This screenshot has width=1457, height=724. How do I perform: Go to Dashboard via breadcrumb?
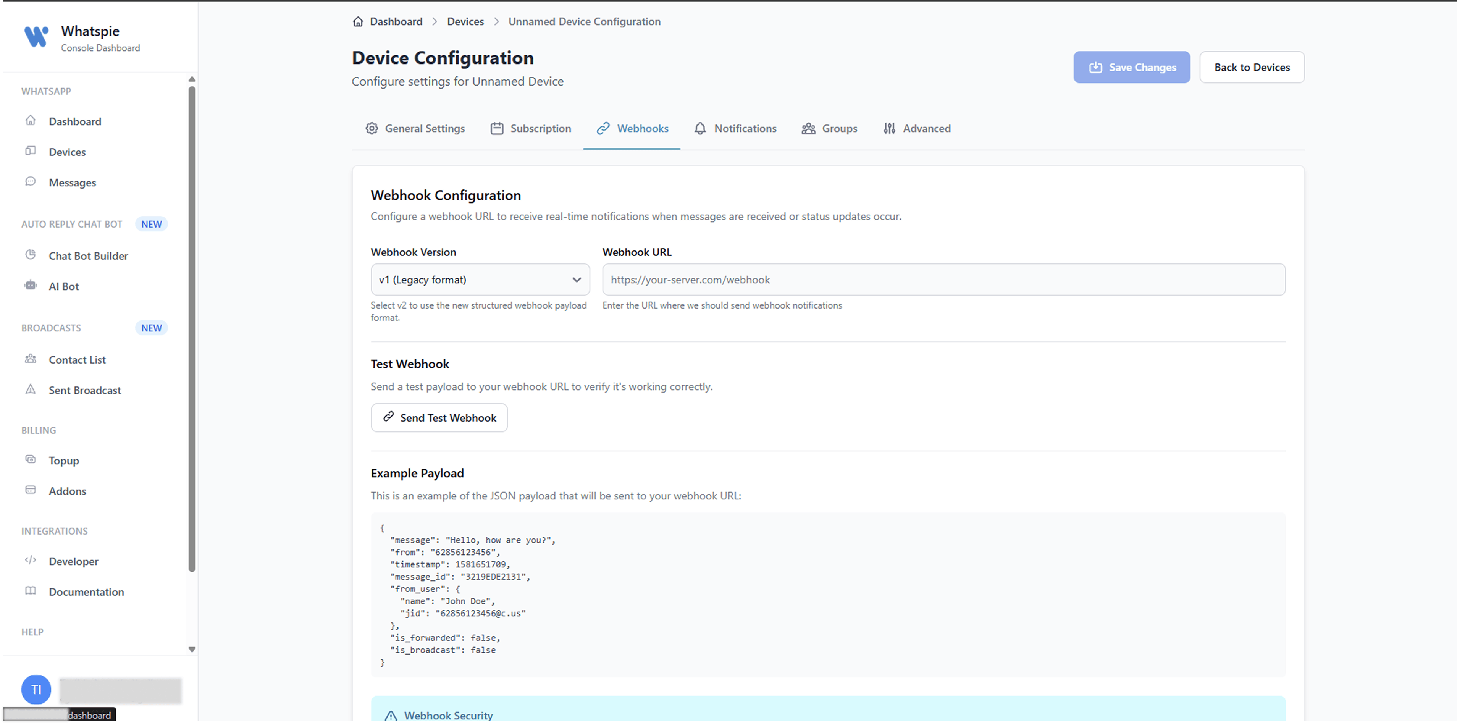(396, 21)
